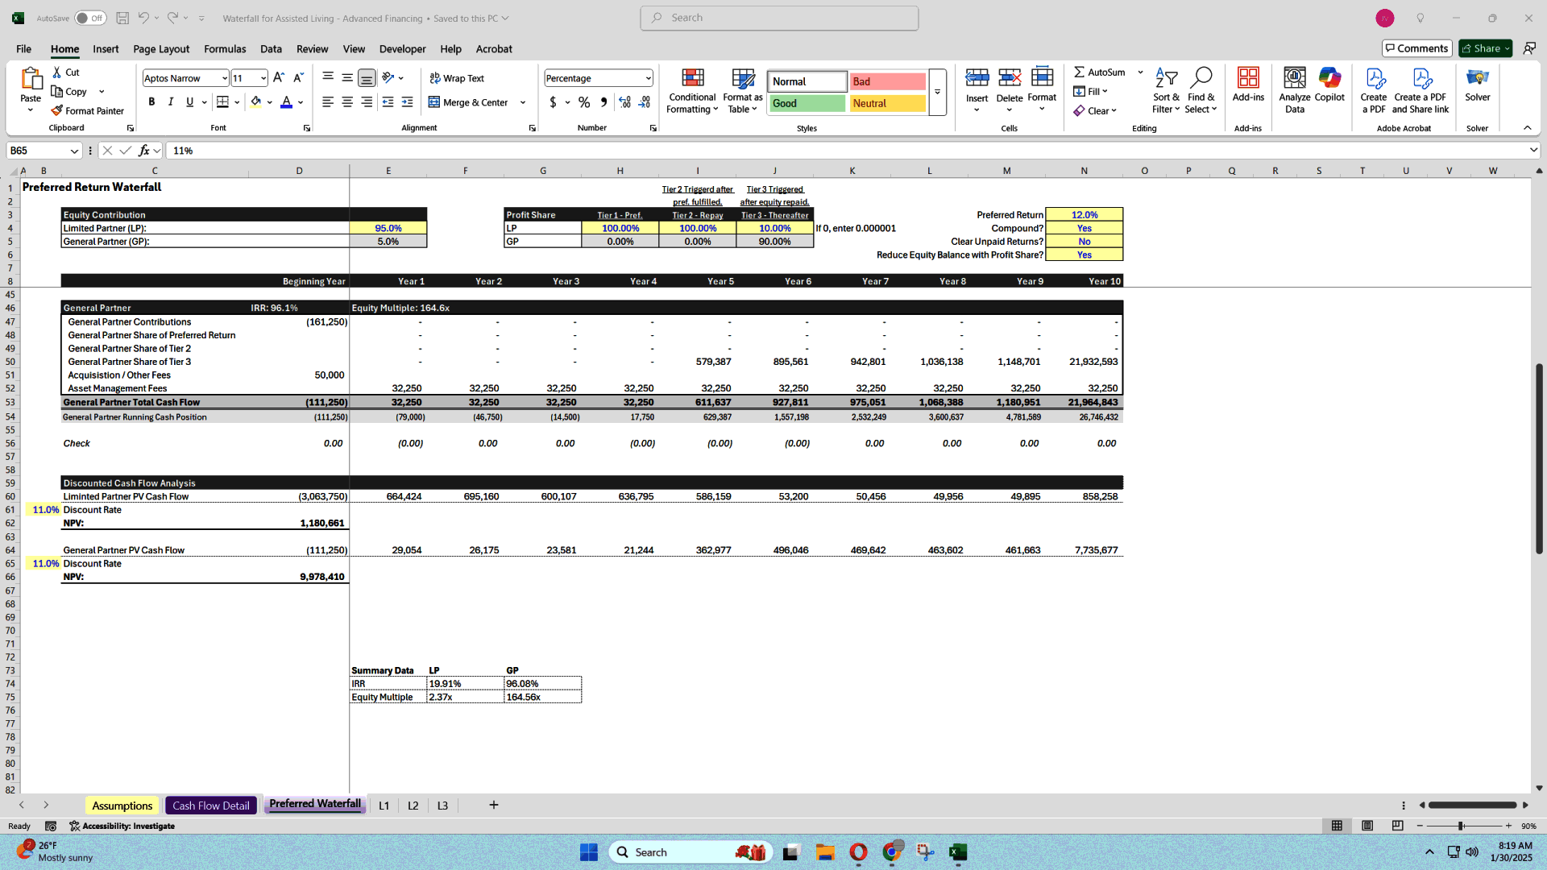Click the Wrap Text button in ribbon
Viewport: 1547px width, 870px height.
pos(457,77)
